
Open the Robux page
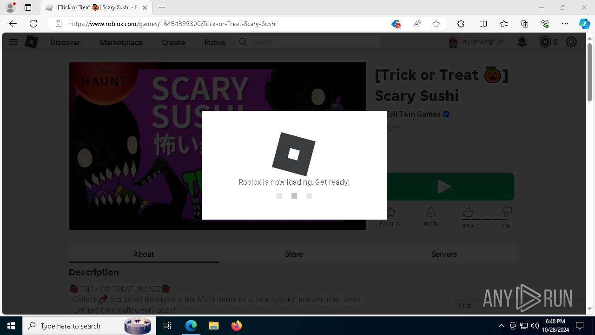tap(215, 42)
